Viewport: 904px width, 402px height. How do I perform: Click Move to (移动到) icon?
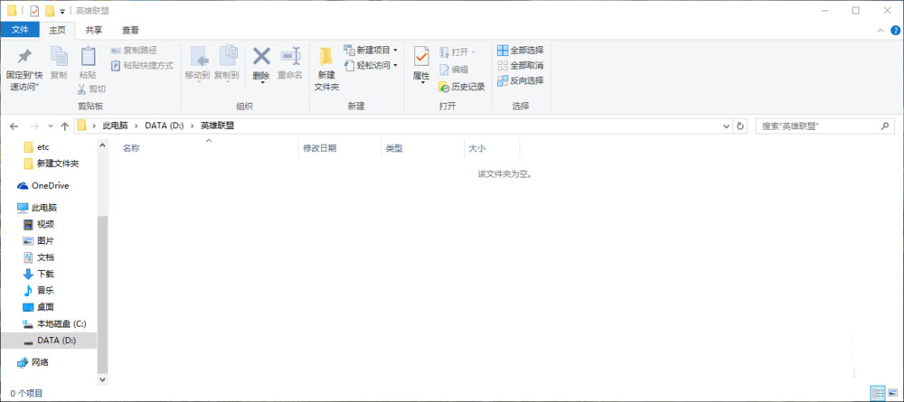[198, 56]
